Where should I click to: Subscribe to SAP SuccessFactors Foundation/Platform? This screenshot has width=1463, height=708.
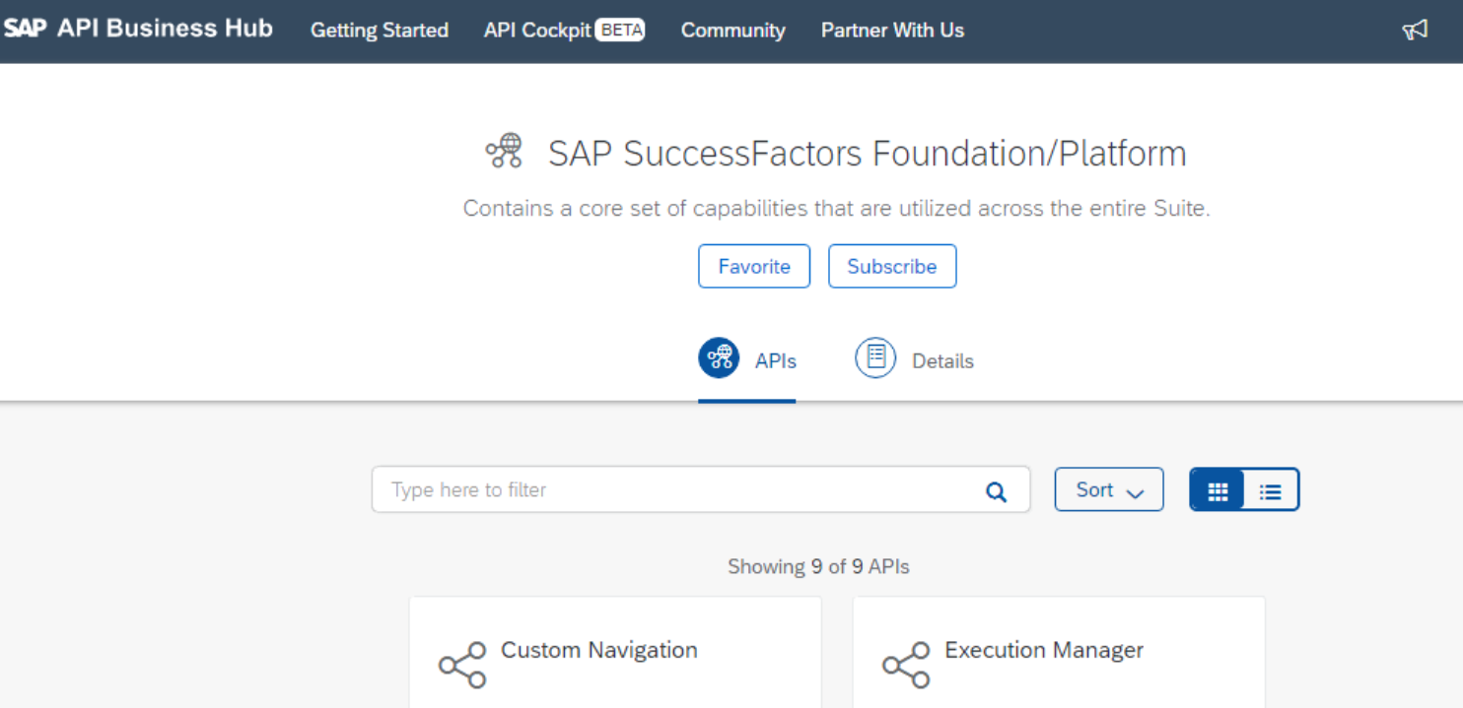(x=891, y=266)
